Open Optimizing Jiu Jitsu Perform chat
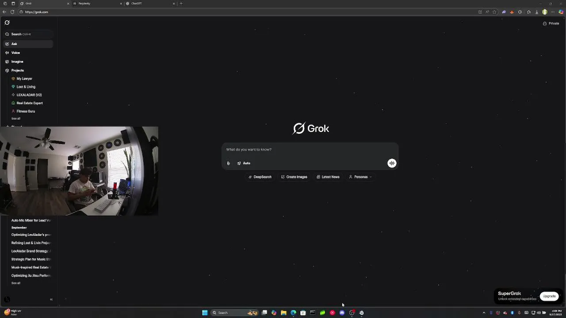Viewport: 566px width, 318px height. click(x=31, y=276)
